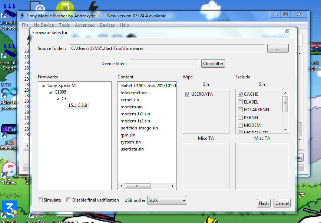
Task: Select userdata.sin in Content list
Action: tap(132, 149)
